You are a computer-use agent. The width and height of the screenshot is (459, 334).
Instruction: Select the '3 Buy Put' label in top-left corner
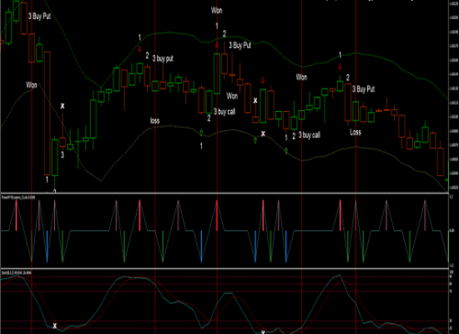tap(39, 16)
